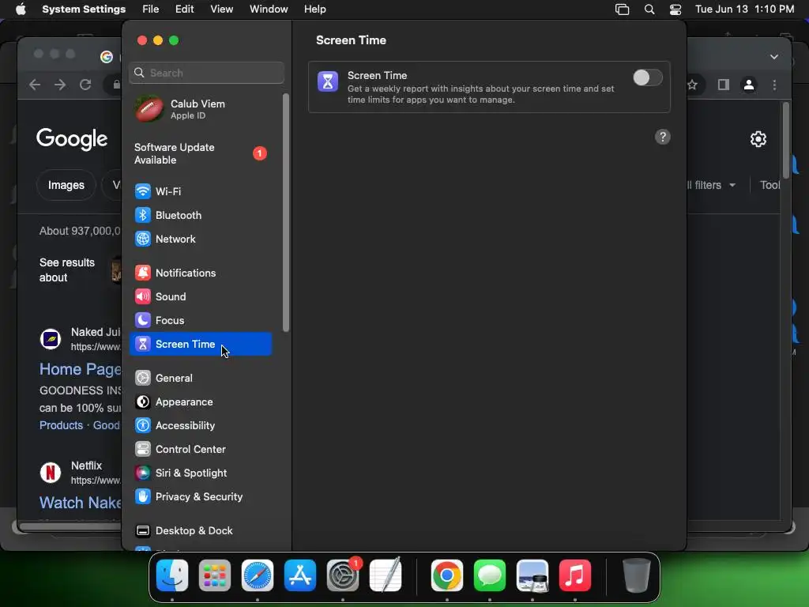
Task: Click the Stage Manager menu bar icon
Action: pos(623,9)
